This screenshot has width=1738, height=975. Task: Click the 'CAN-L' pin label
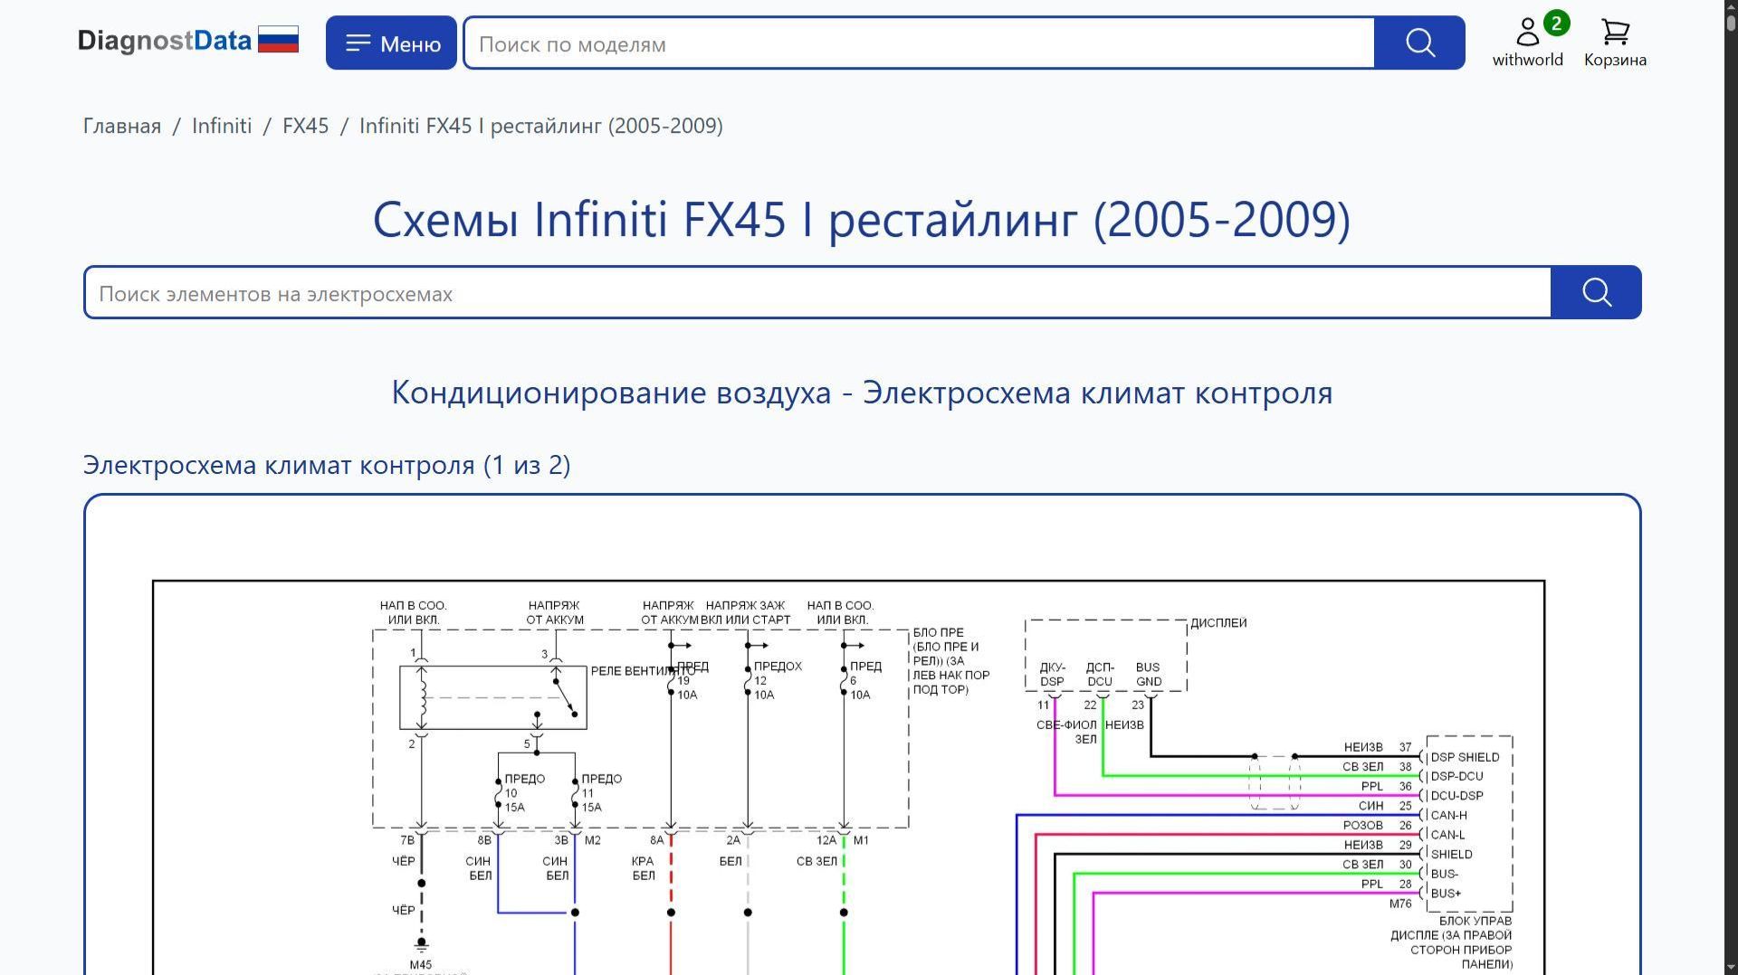[1447, 835]
